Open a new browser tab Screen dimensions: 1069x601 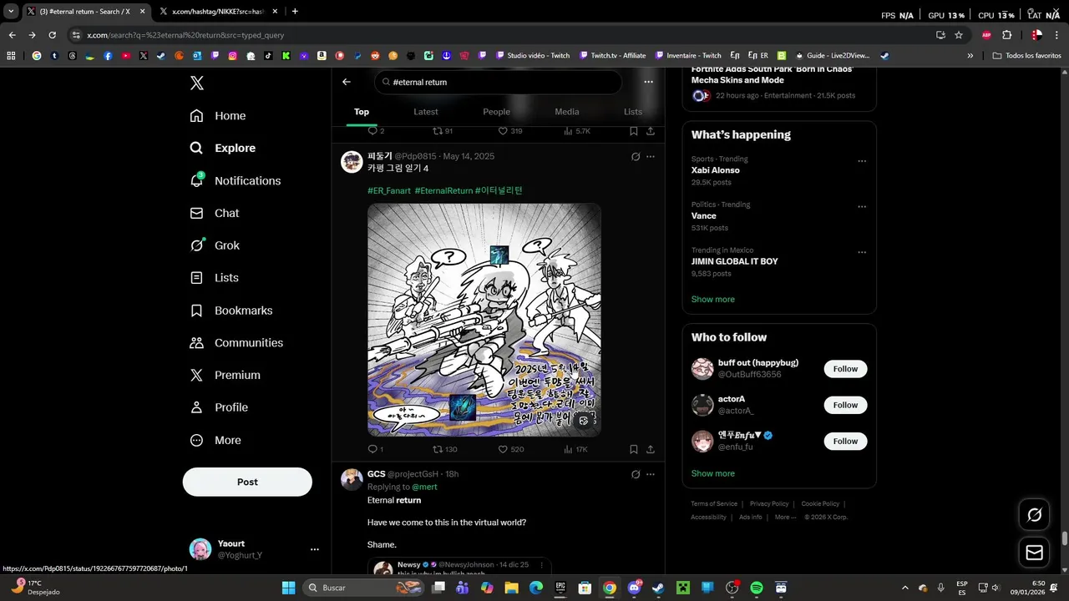(295, 12)
